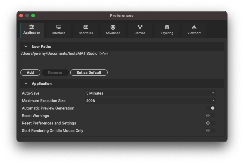This screenshot has width=244, height=164.
Task: Toggle the Reset Warnings switch
Action: tap(211, 116)
